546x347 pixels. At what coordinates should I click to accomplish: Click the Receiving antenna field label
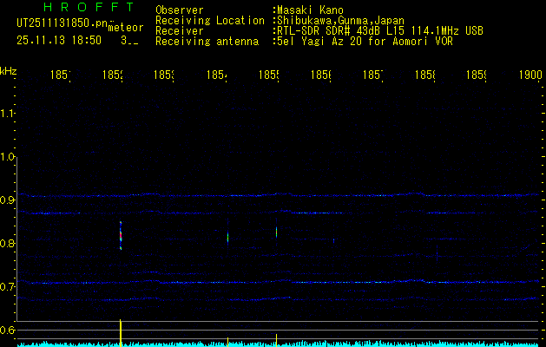[207, 41]
